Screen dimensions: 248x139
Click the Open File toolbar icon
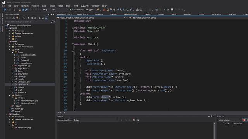[20, 10]
